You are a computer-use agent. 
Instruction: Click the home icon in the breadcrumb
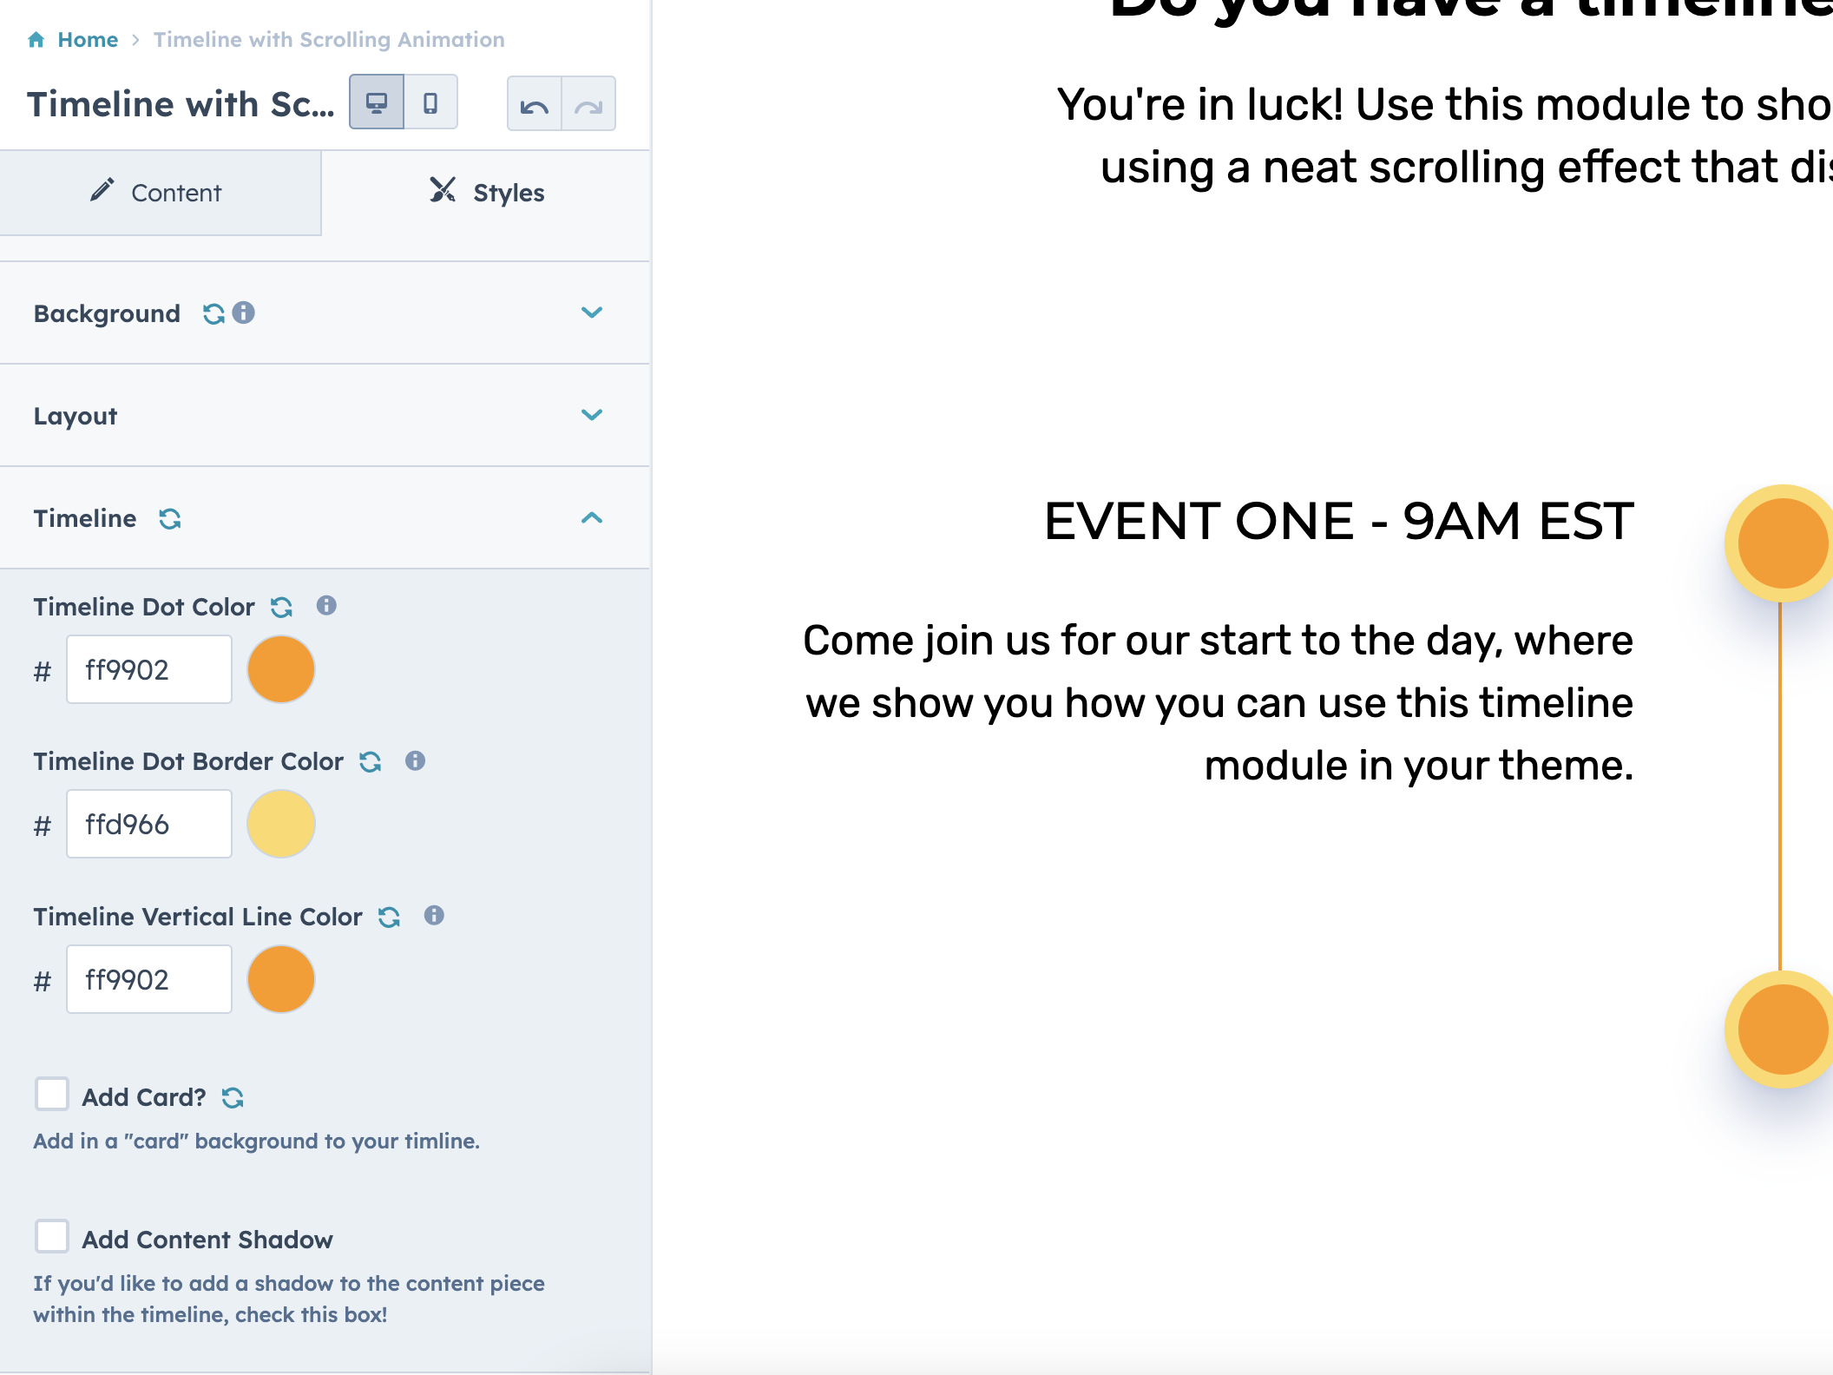coord(36,39)
